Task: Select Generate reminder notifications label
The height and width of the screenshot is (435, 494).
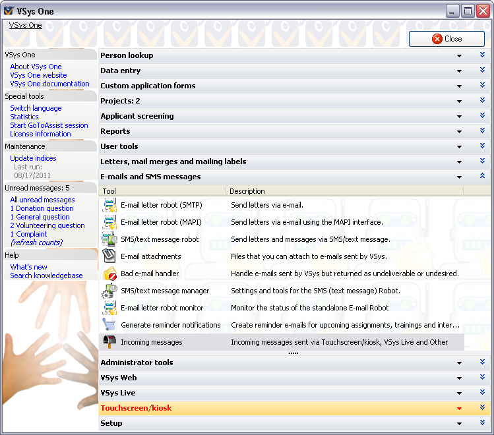Action: click(x=170, y=325)
